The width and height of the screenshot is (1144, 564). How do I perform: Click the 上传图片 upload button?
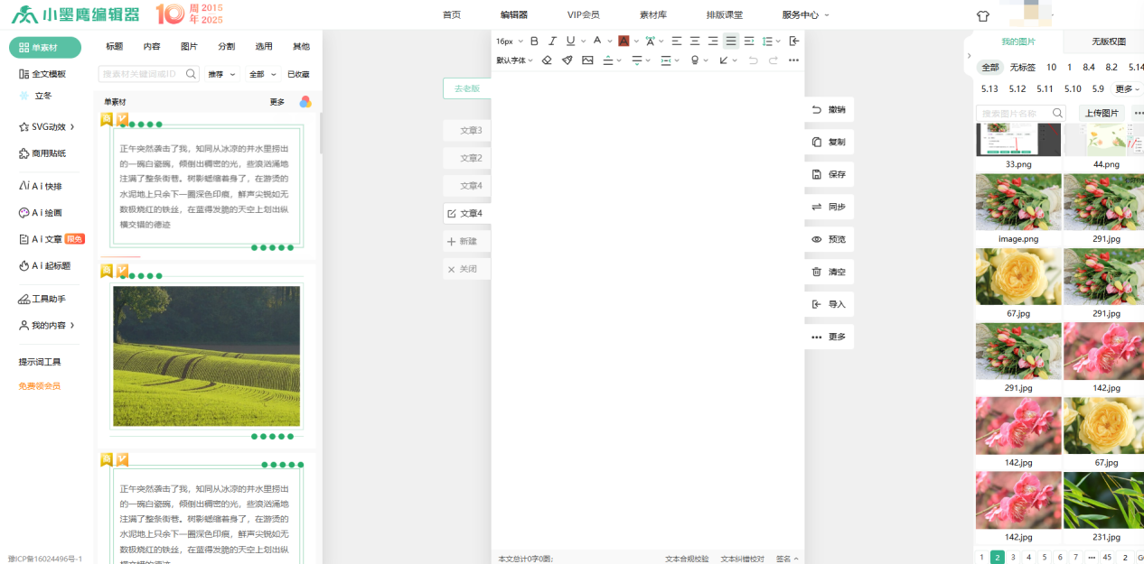1102,114
